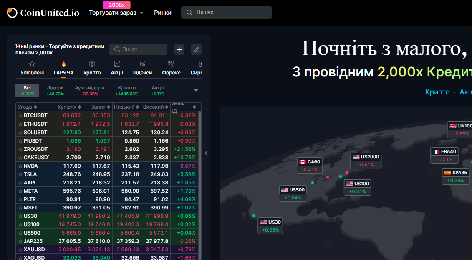Sort by the Купівля column
The width and height of the screenshot is (472, 260).
pyautogui.click(x=69, y=107)
